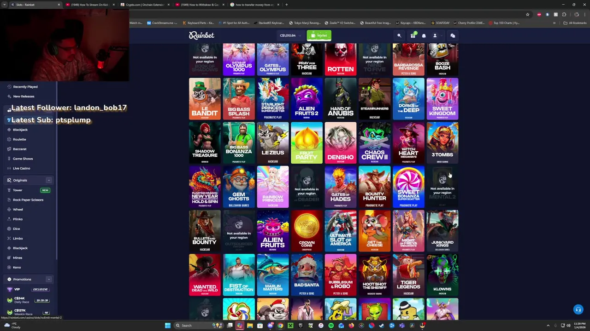The image size is (590, 331).
Task: Launch Starlight Princess Super Scatter slot
Action: click(x=273, y=99)
